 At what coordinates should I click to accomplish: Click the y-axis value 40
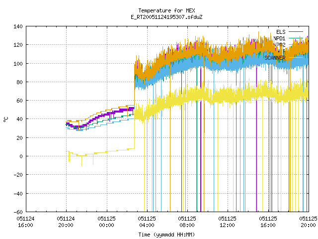tap(19, 119)
